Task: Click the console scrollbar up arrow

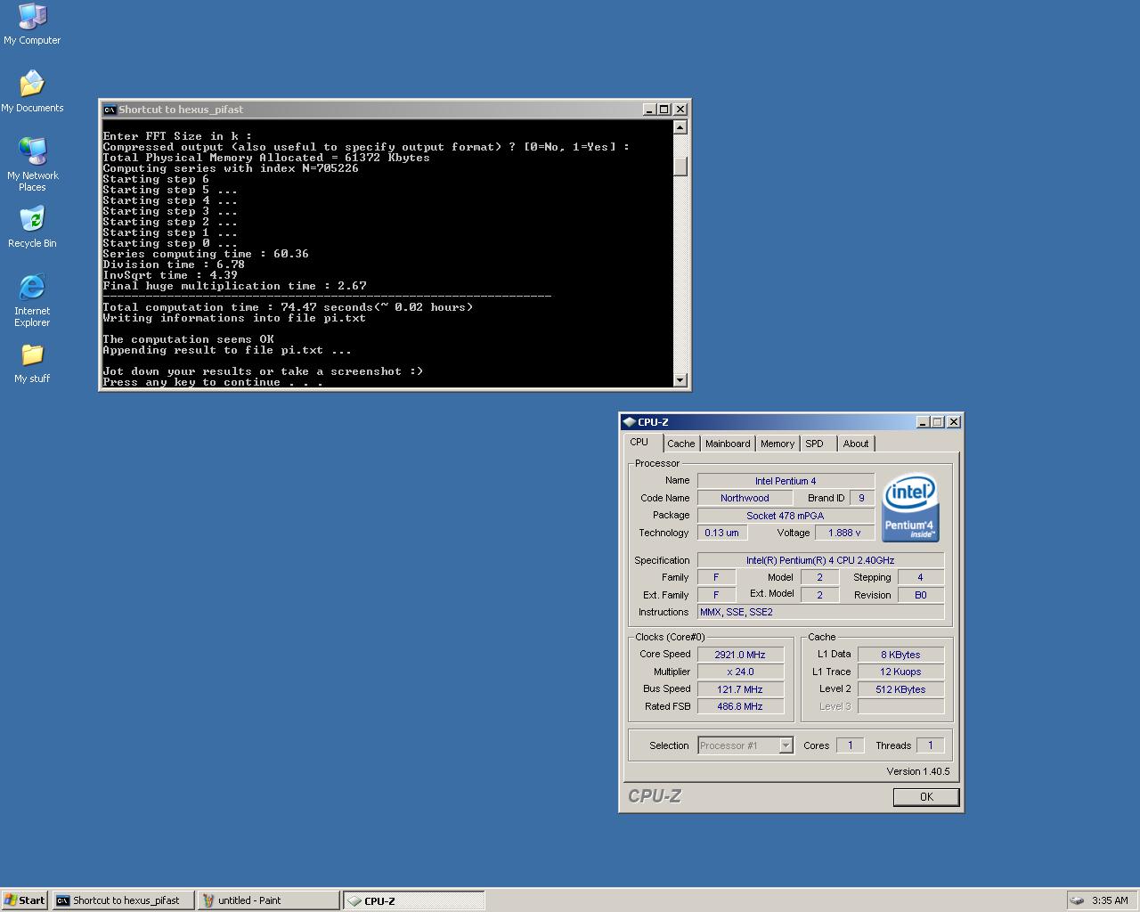Action: tap(680, 127)
